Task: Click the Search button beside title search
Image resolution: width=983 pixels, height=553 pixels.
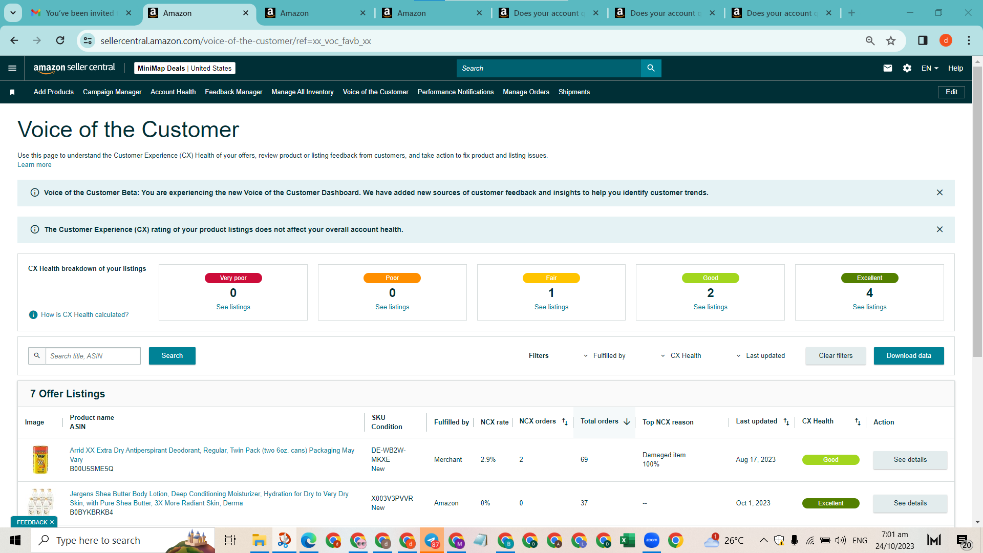Action: 172,356
